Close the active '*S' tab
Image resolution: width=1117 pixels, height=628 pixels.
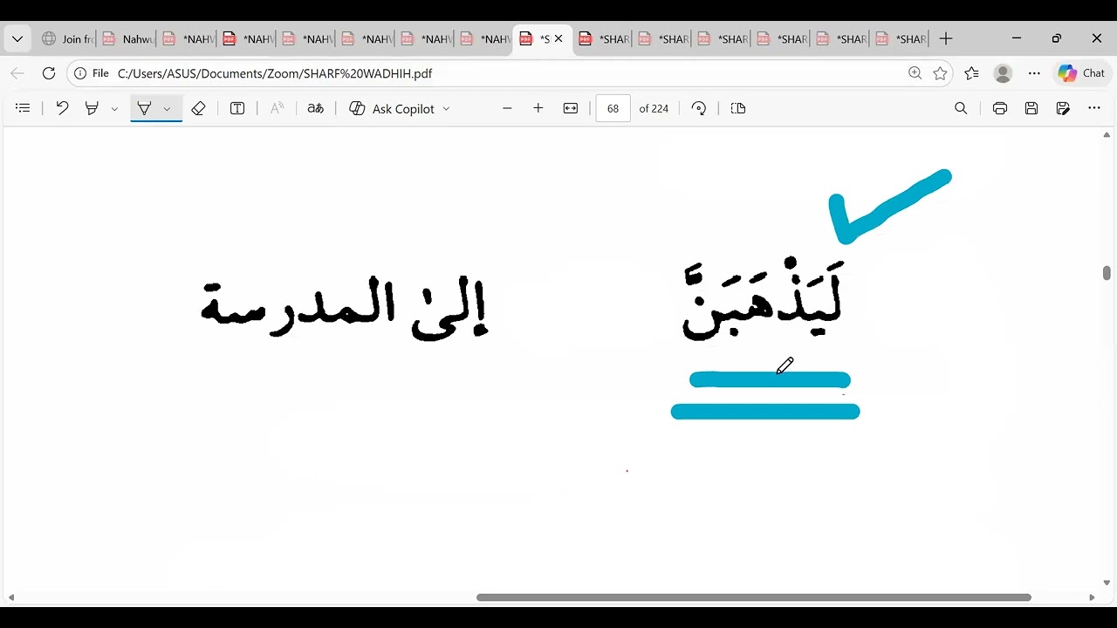click(558, 38)
